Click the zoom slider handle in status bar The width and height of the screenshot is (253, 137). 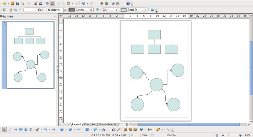[x=223, y=135]
